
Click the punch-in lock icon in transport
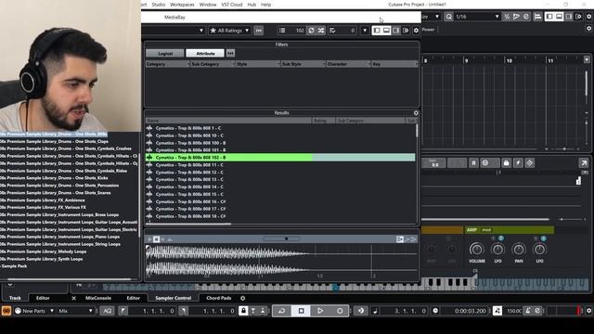243,311
